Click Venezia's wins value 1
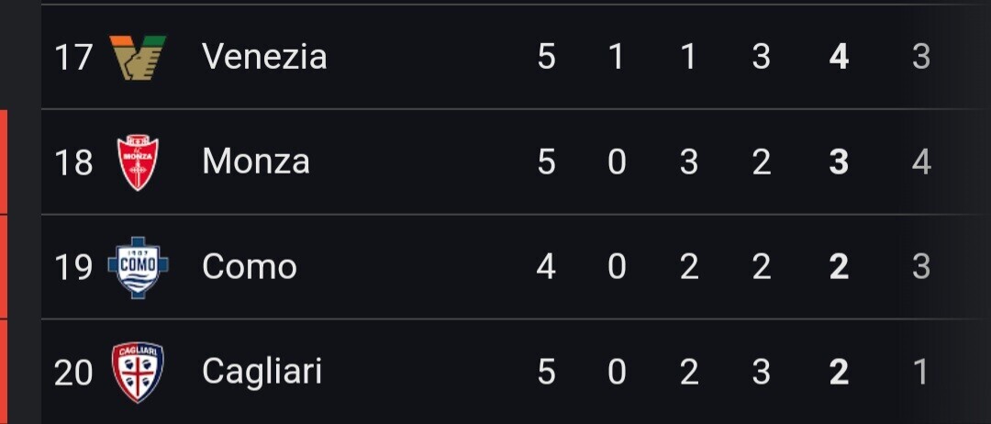This screenshot has width=991, height=424. pyautogui.click(x=617, y=57)
